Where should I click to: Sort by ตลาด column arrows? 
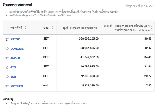pos(53,28)
